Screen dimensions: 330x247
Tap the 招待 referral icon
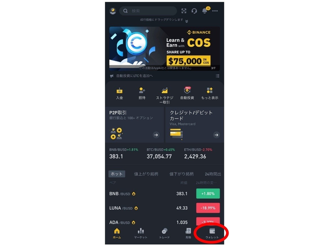pos(142,93)
